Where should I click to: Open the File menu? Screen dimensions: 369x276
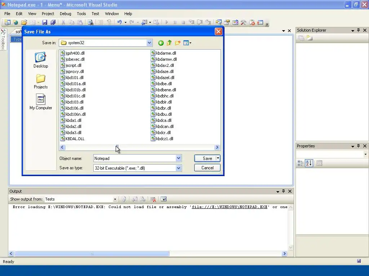pyautogui.click(x=7, y=14)
